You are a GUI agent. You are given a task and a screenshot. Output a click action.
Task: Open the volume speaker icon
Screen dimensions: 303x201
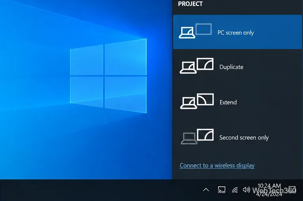[x=246, y=190]
